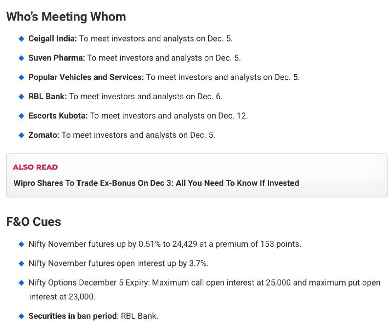This screenshot has width=391, height=327.
Task: Click the diamond bullet beside RBL Bank meeting
Action: [x=22, y=96]
